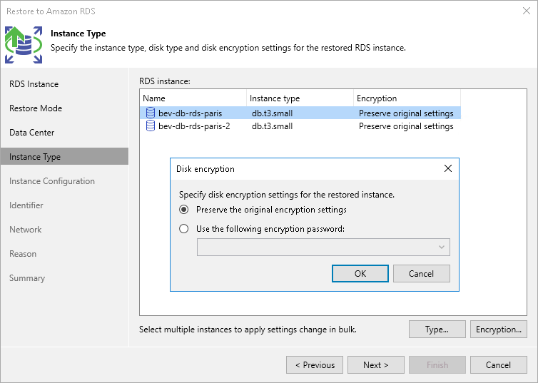
Task: Sort by the Name column header
Action: pos(193,98)
